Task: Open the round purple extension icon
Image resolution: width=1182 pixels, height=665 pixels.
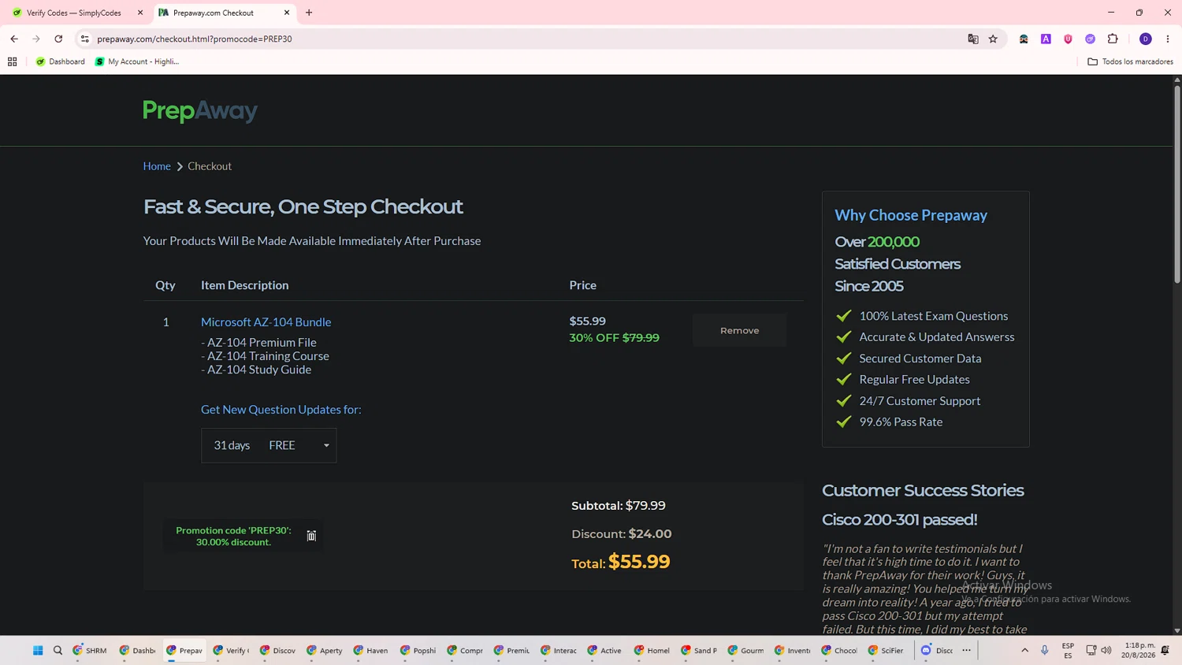Action: (1090, 39)
